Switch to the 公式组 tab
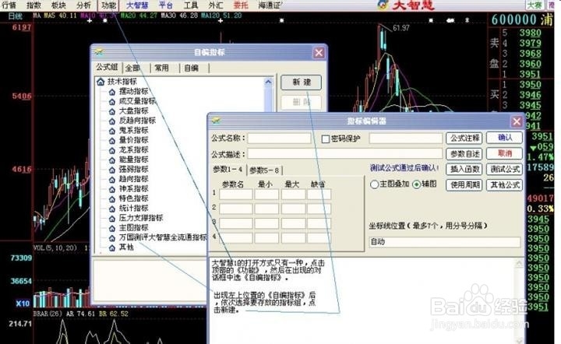The image size is (561, 344). pos(107,67)
